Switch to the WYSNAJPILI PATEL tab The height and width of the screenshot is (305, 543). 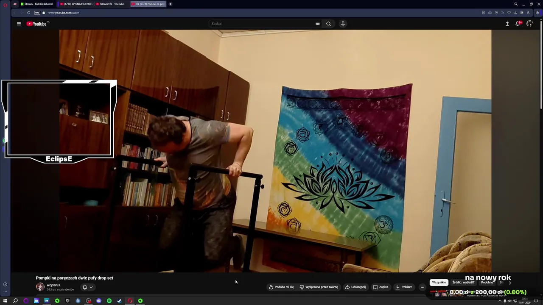[76, 4]
